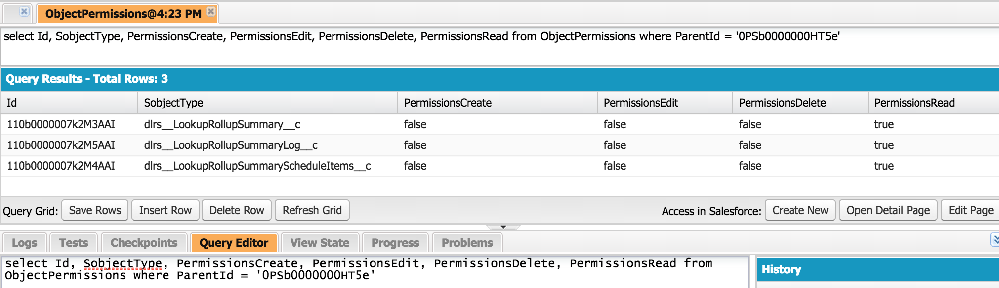The height and width of the screenshot is (288, 999).
Task: Click the Create New button
Action: (x=800, y=211)
